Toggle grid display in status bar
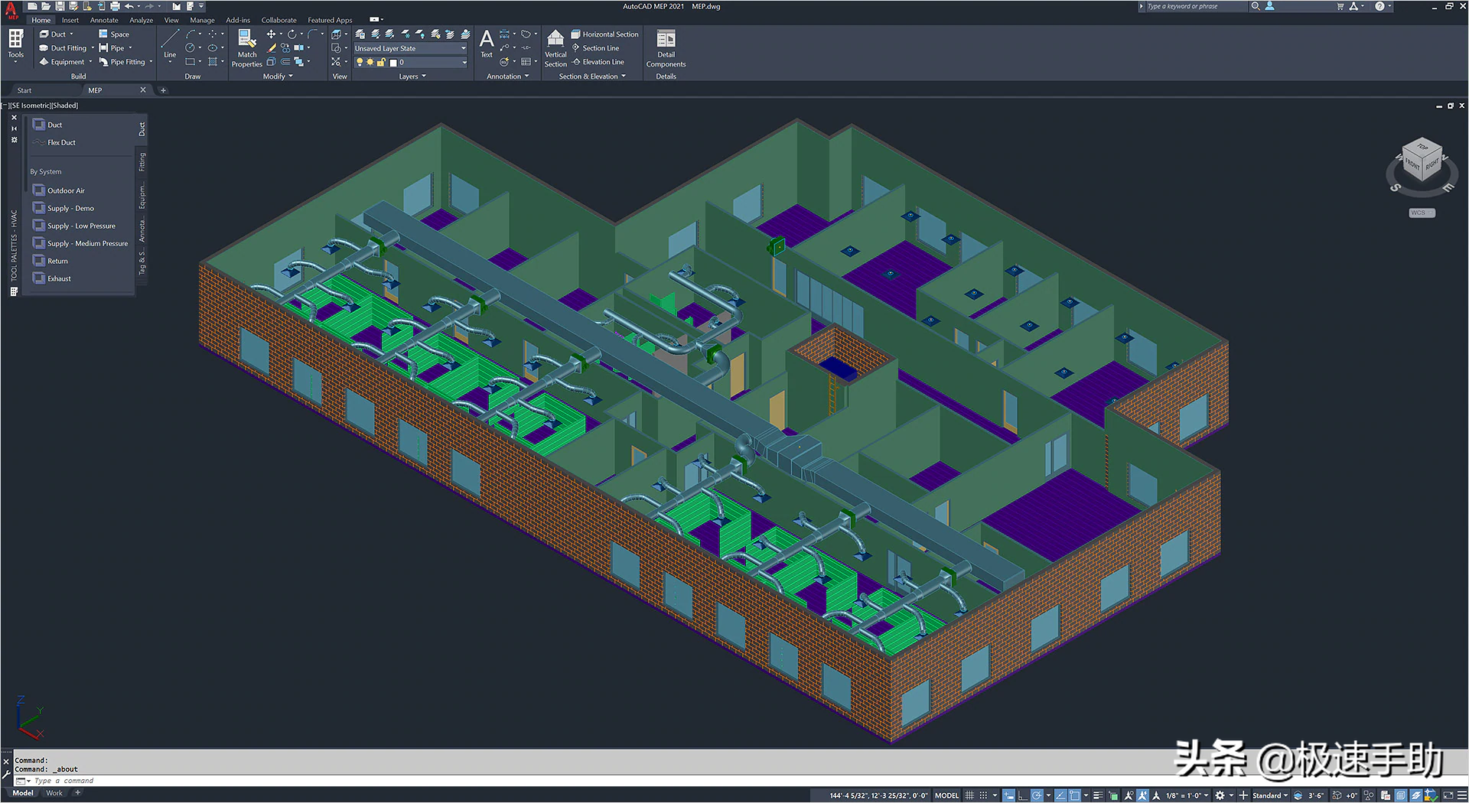This screenshot has height=803, width=1469. coord(969,795)
